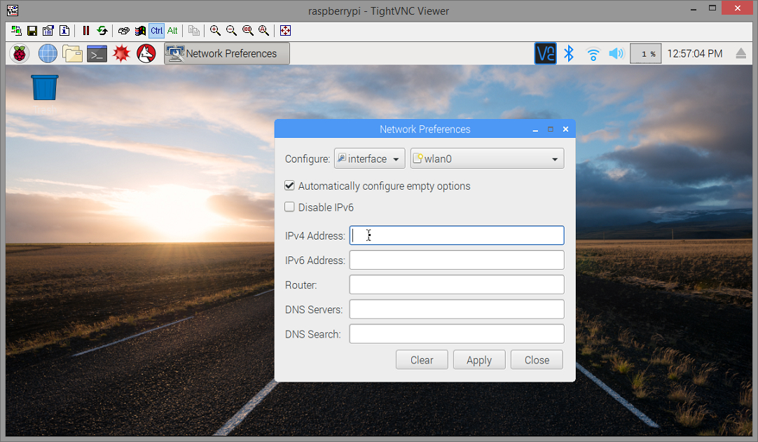Minimize the Network Preferences dialog
The width and height of the screenshot is (758, 442).
(535, 130)
